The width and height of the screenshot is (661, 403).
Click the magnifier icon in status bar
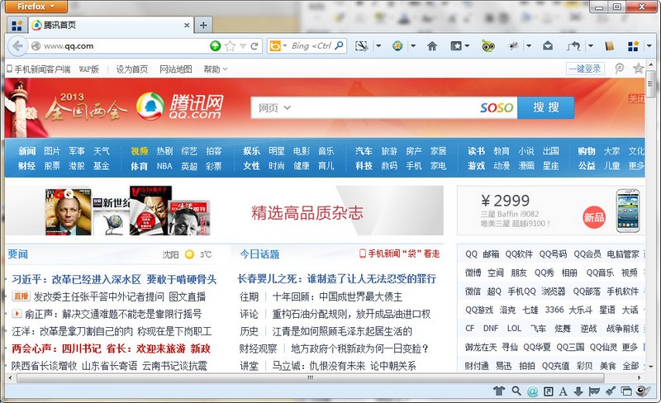point(516,391)
